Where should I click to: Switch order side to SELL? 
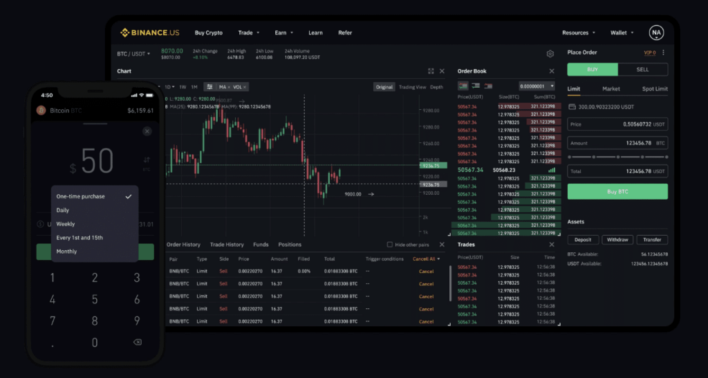[642, 70]
